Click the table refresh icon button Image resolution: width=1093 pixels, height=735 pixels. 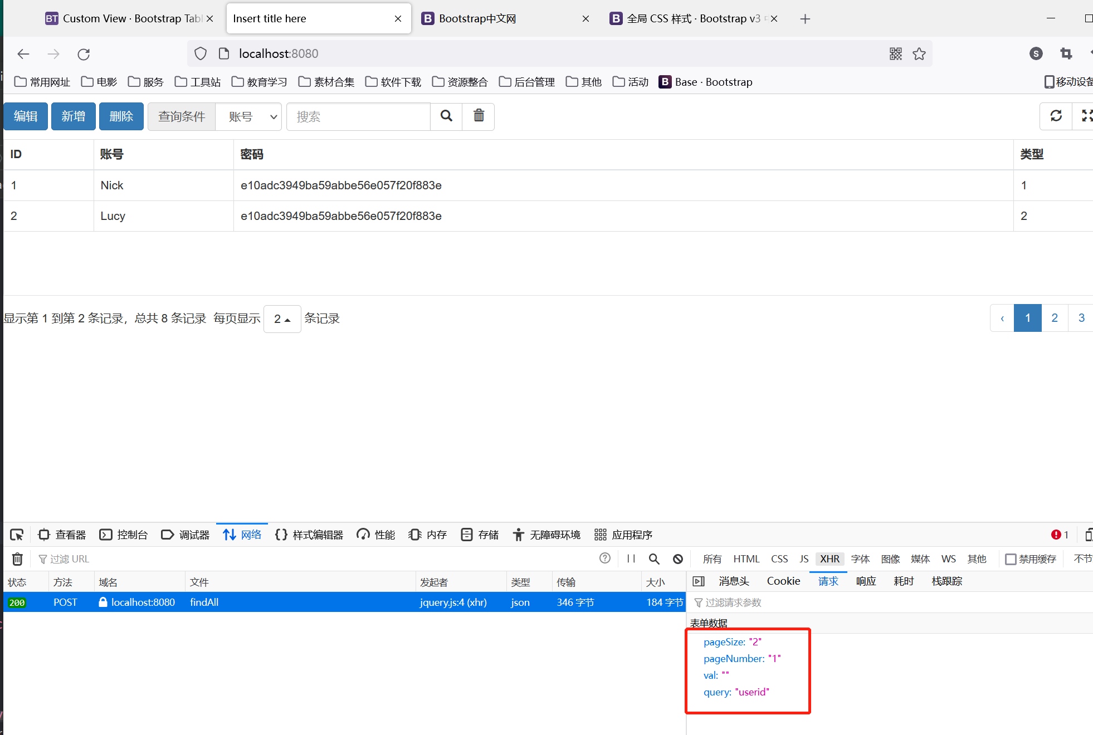tap(1056, 116)
